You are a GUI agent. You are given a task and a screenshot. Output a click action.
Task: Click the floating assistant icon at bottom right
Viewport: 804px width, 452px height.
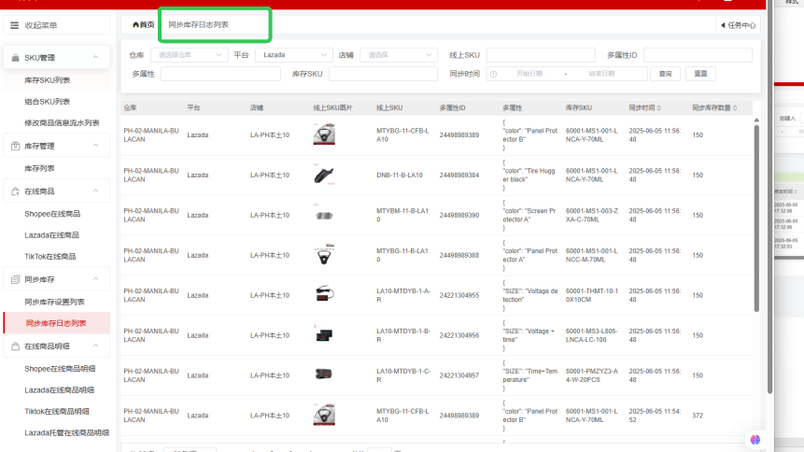tap(755, 439)
